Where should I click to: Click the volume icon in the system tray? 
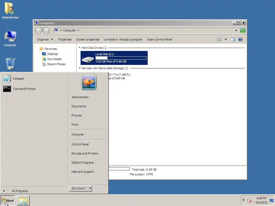(x=249, y=200)
